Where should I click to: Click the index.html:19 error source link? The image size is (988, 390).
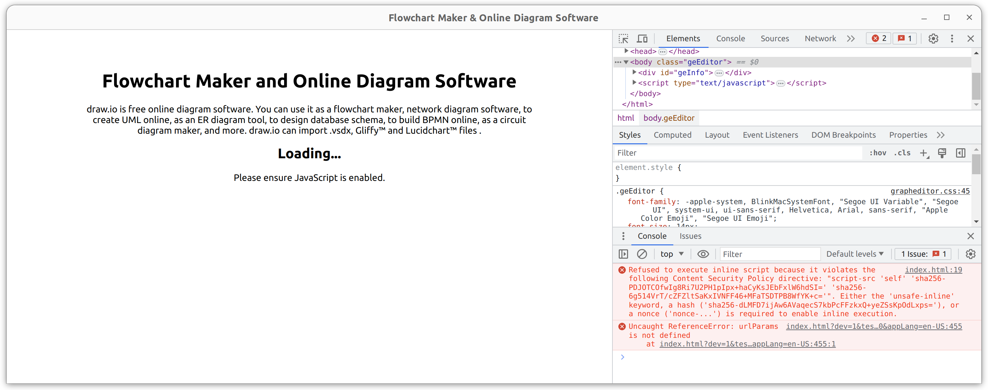click(933, 270)
